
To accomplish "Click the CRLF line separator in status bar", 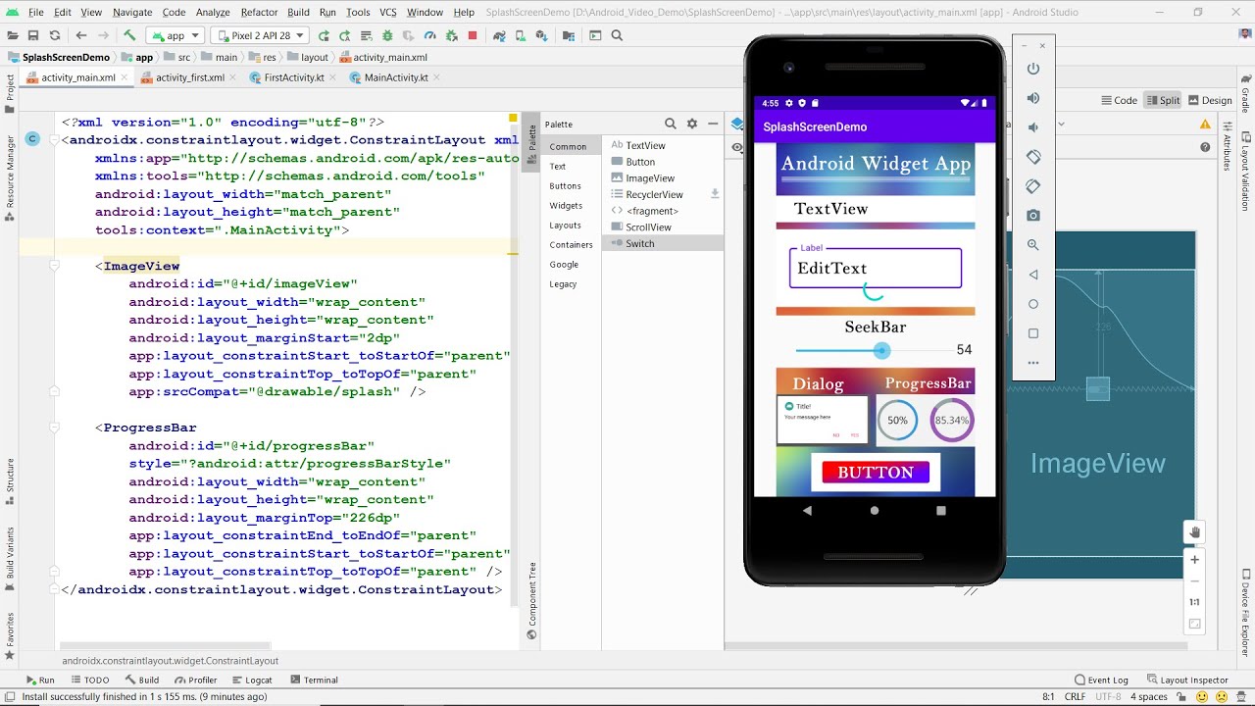I will pos(1075,696).
